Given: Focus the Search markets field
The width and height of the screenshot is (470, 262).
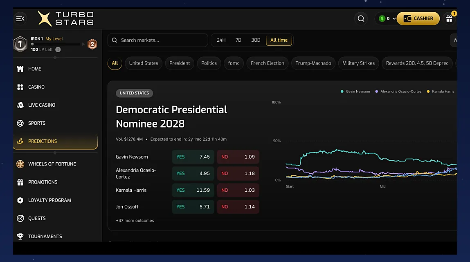Looking at the screenshot, I should click(x=157, y=40).
